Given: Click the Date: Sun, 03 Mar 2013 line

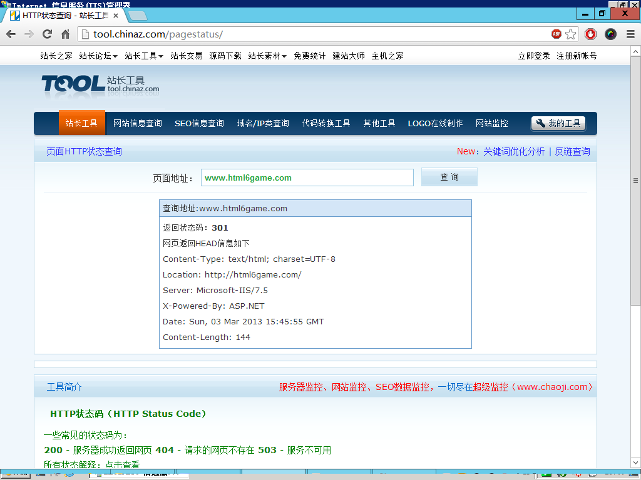Looking at the screenshot, I should tap(244, 322).
